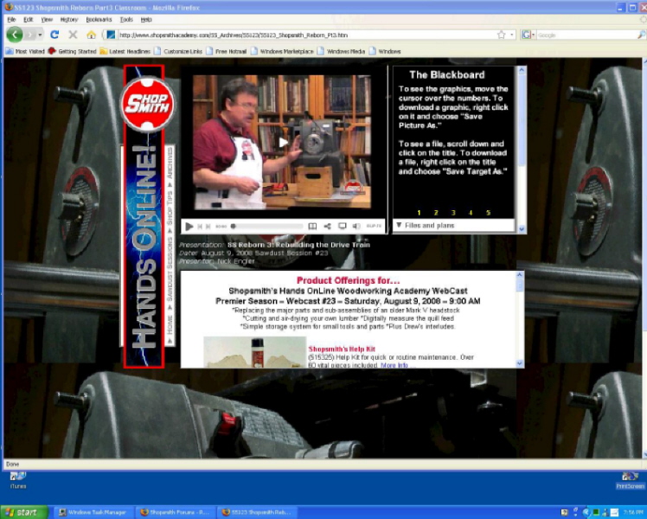
Task: Open the Getting Started bookmark
Action: click(72, 51)
